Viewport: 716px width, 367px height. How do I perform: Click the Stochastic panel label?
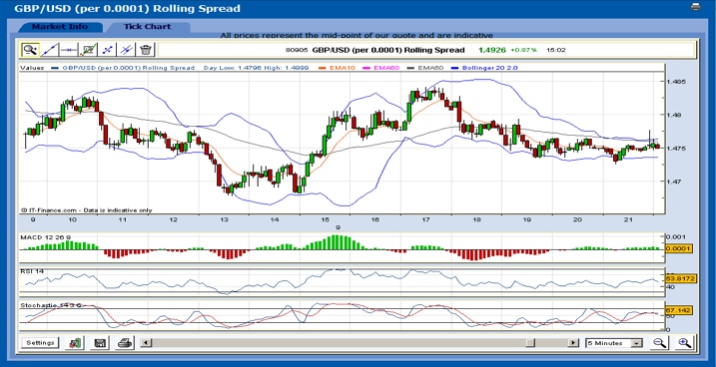click(x=51, y=305)
